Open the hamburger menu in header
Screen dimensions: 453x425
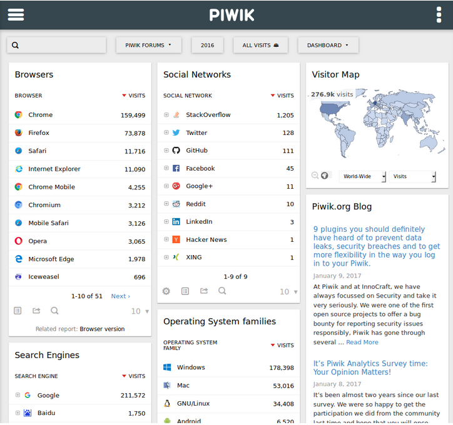(x=16, y=14)
